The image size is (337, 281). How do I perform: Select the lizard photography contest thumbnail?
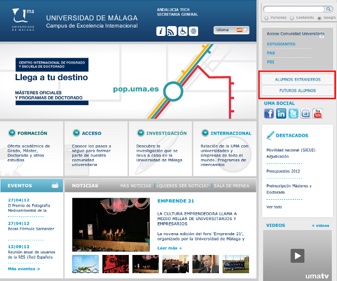(x=85, y=264)
